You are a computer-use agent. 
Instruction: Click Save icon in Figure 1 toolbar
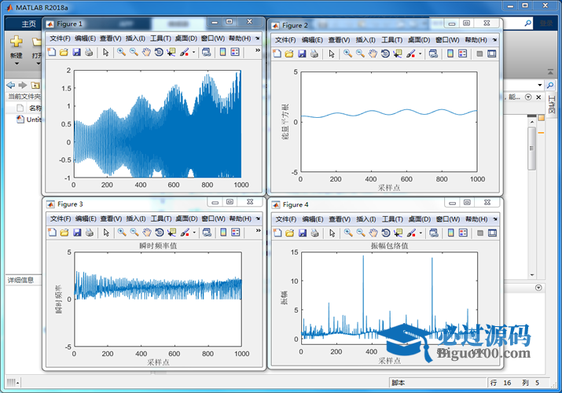click(x=76, y=53)
